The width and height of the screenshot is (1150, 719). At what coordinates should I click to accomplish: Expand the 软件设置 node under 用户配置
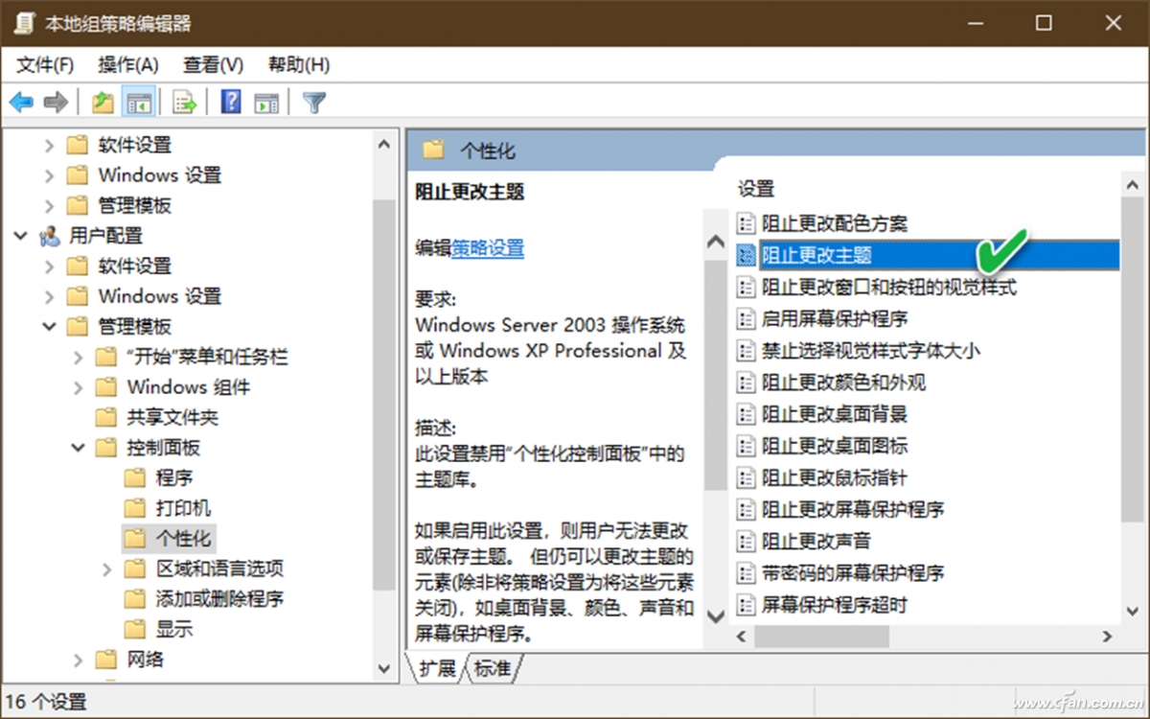click(50, 266)
